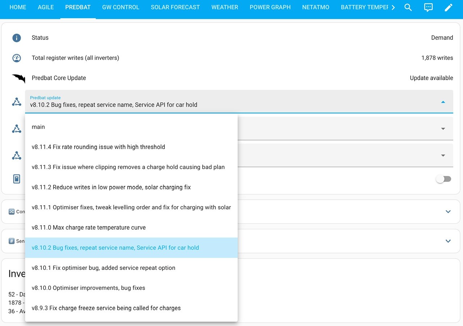The width and height of the screenshot is (463, 326).
Task: Open the third select dropdown arrow
Action: (x=443, y=156)
